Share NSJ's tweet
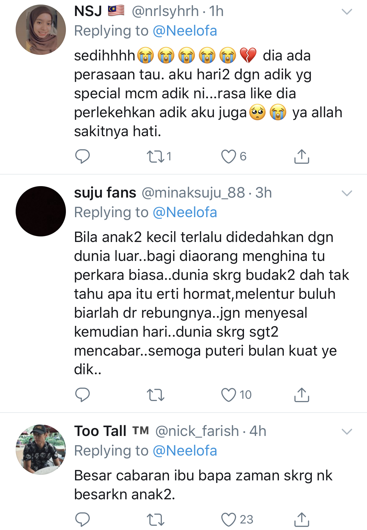 coord(301,156)
